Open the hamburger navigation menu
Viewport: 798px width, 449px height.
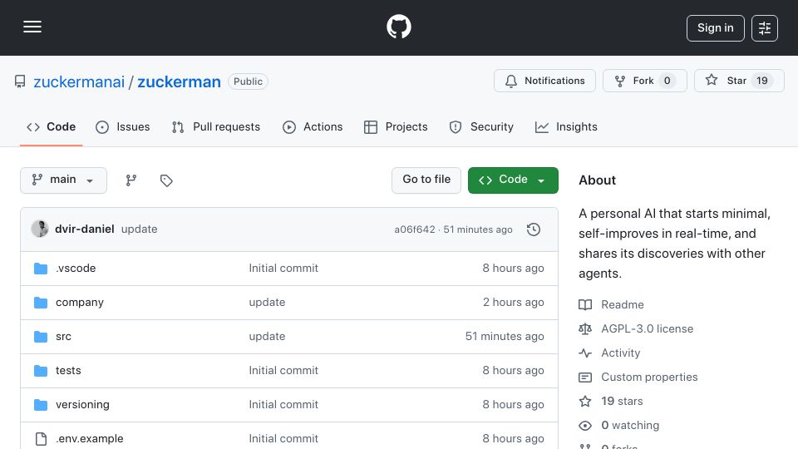(32, 27)
